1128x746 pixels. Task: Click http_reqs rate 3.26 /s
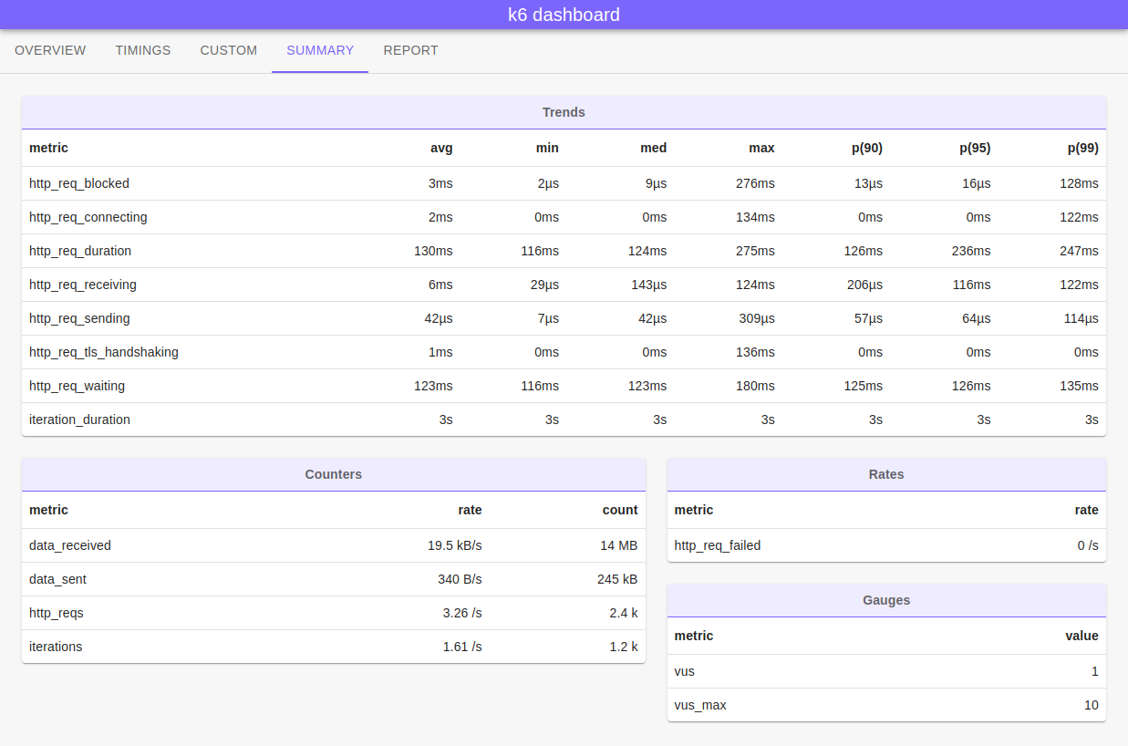coord(462,613)
